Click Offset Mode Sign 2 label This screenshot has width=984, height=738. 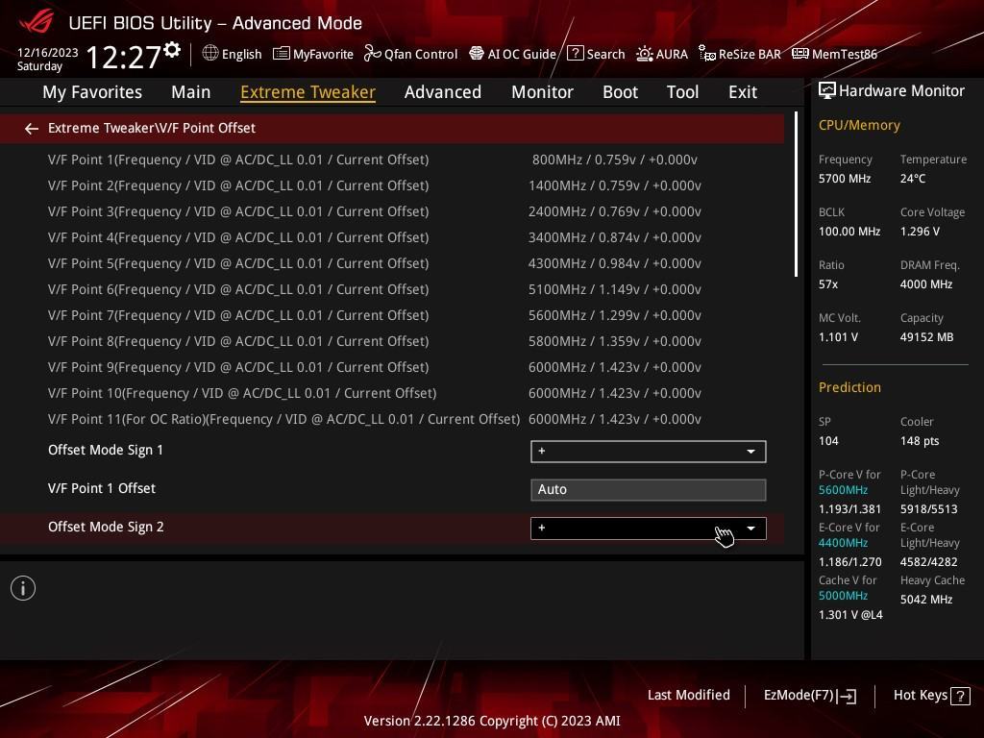[106, 528]
